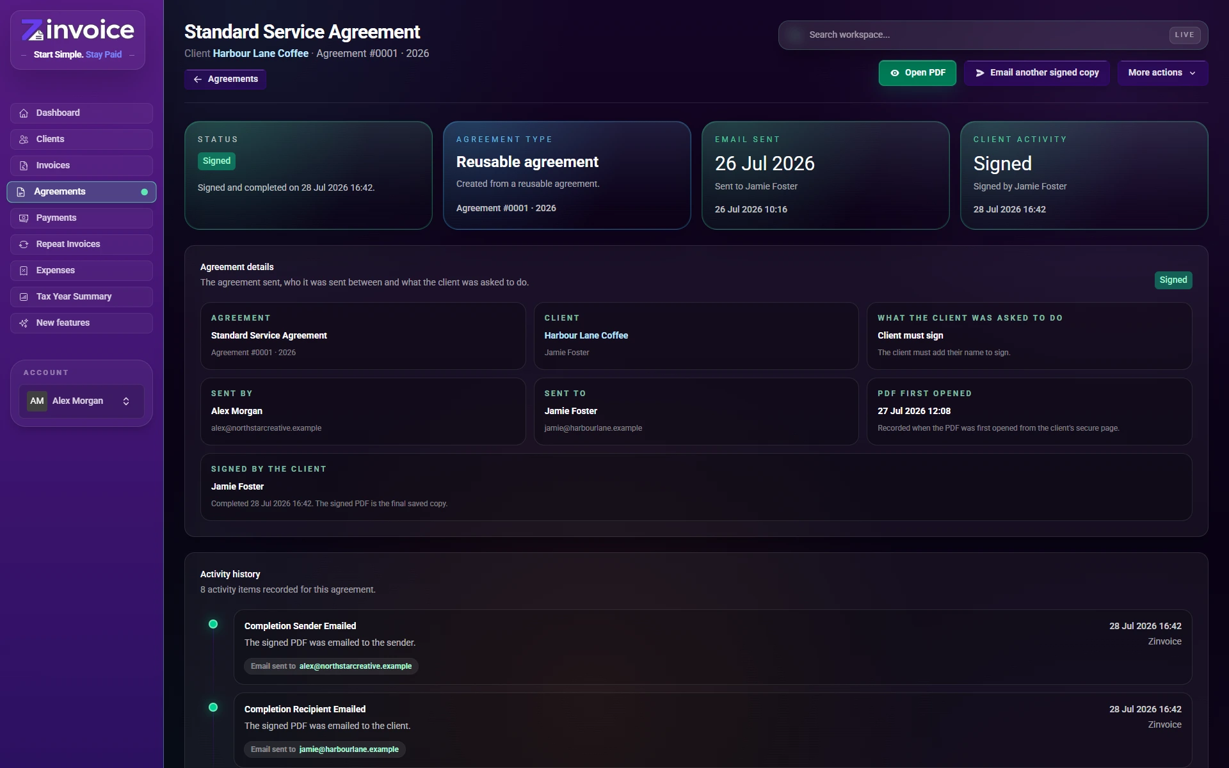The height and width of the screenshot is (768, 1229).
Task: Select Expenses in the sidebar
Action: (x=81, y=271)
